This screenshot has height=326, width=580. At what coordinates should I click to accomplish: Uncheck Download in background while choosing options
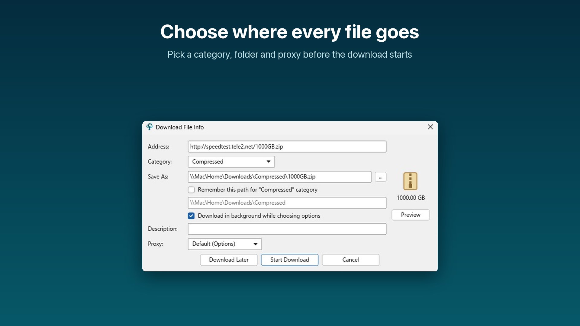[x=191, y=216]
